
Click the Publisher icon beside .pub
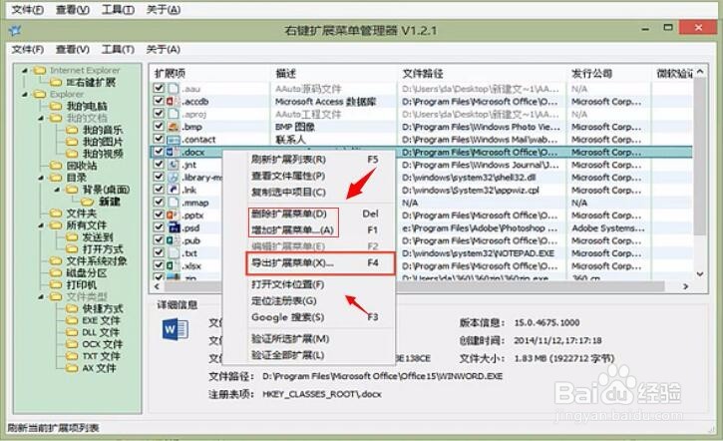tap(173, 240)
